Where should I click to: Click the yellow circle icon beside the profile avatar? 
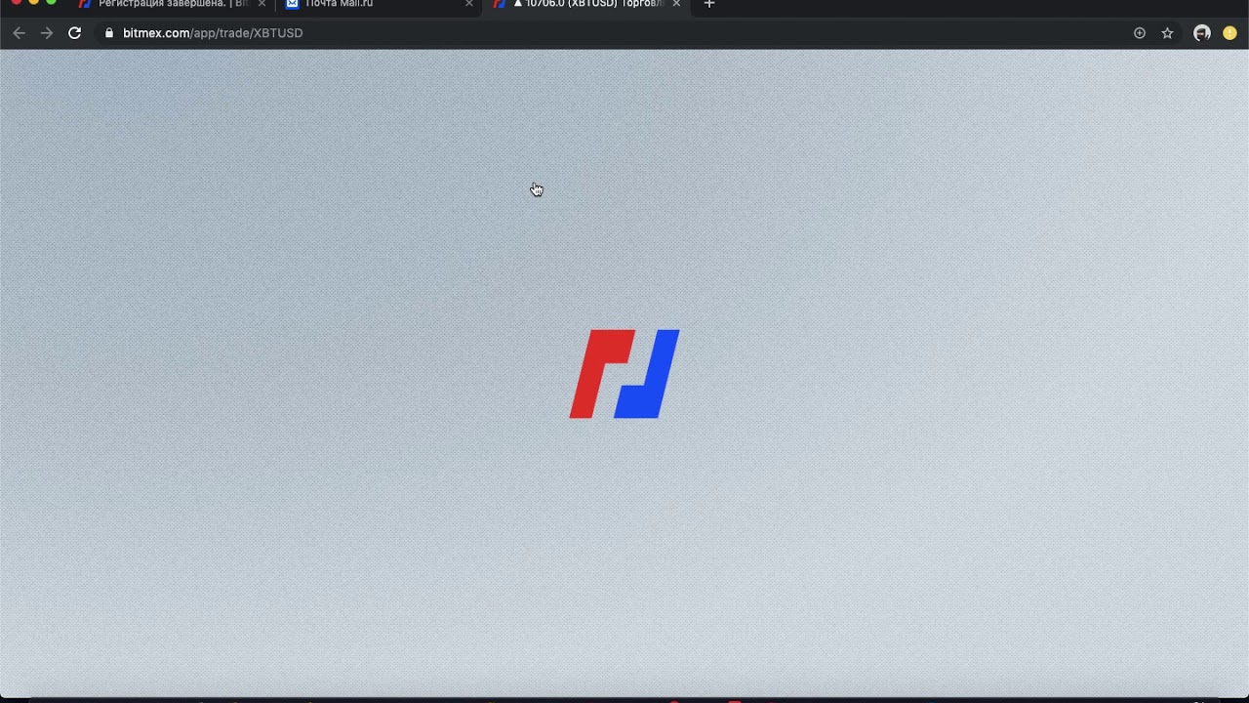pyautogui.click(x=1229, y=33)
